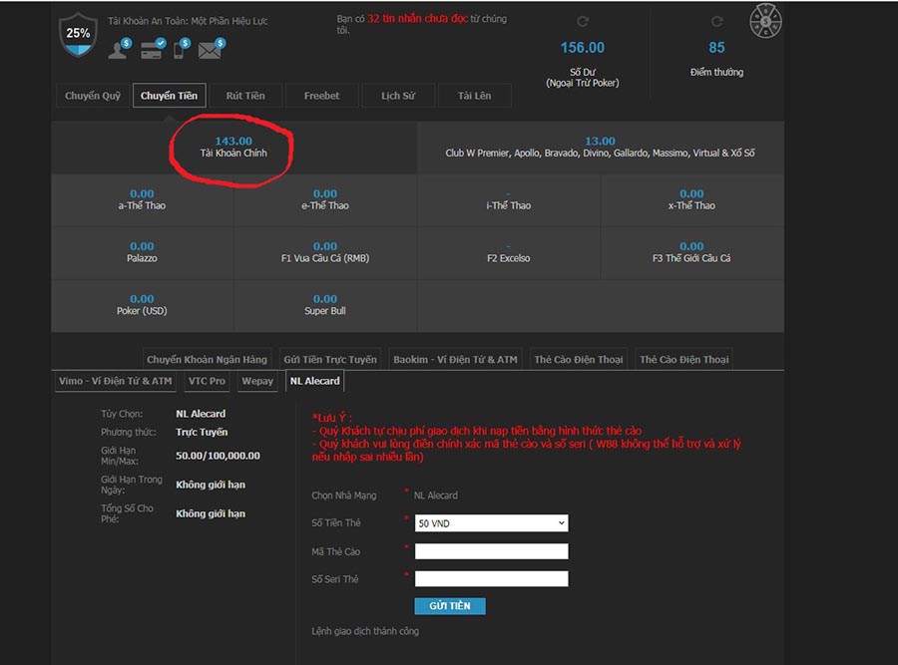
Task: Expand the Số Tiền Thẻ 50 VND dropdown
Action: [x=491, y=523]
